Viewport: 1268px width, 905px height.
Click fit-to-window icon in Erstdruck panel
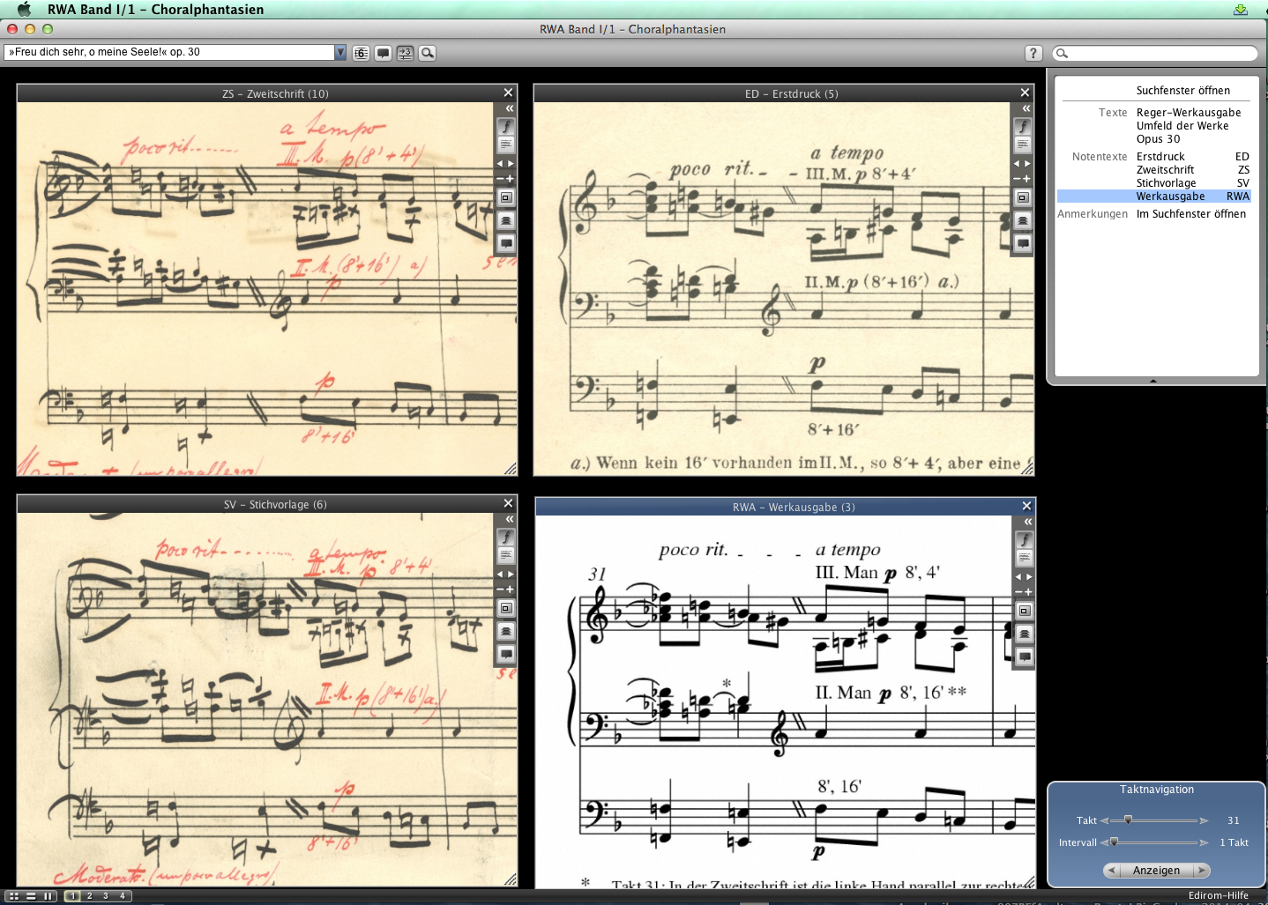pyautogui.click(x=1023, y=197)
